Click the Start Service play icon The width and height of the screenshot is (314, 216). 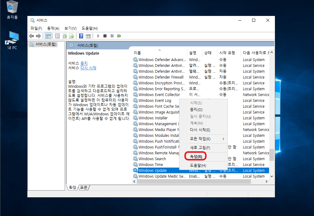tap(98, 36)
